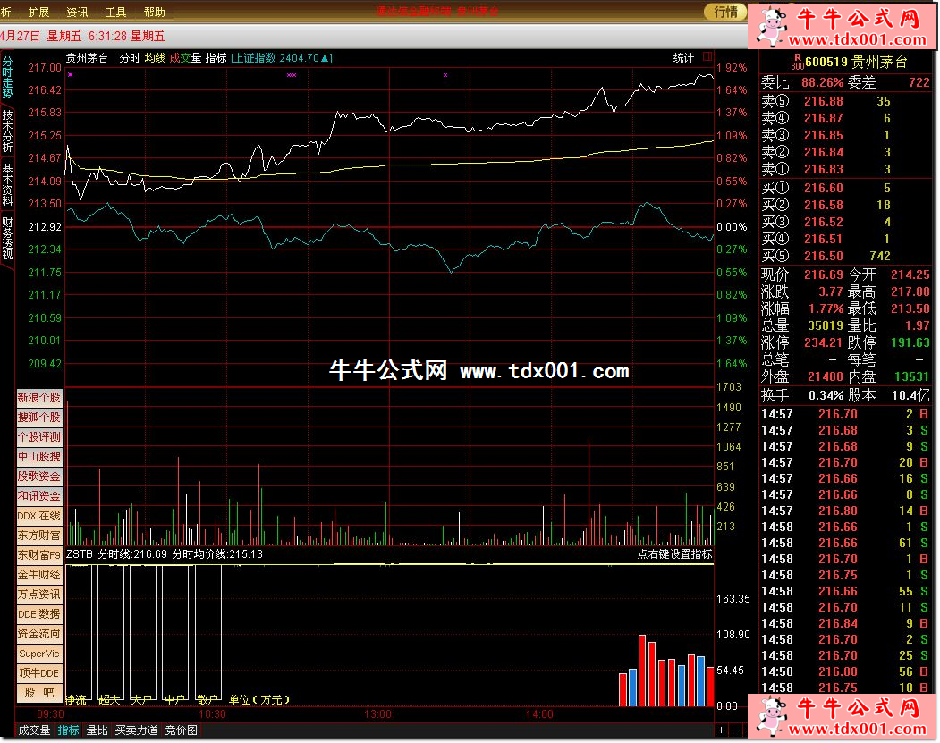This screenshot has width=940, height=743.
Task: Open the 资讯 menu
Action: 77,12
